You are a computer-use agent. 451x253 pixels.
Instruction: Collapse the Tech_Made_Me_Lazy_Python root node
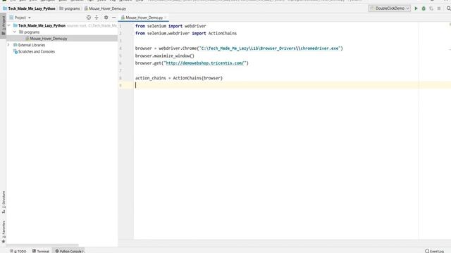8,25
